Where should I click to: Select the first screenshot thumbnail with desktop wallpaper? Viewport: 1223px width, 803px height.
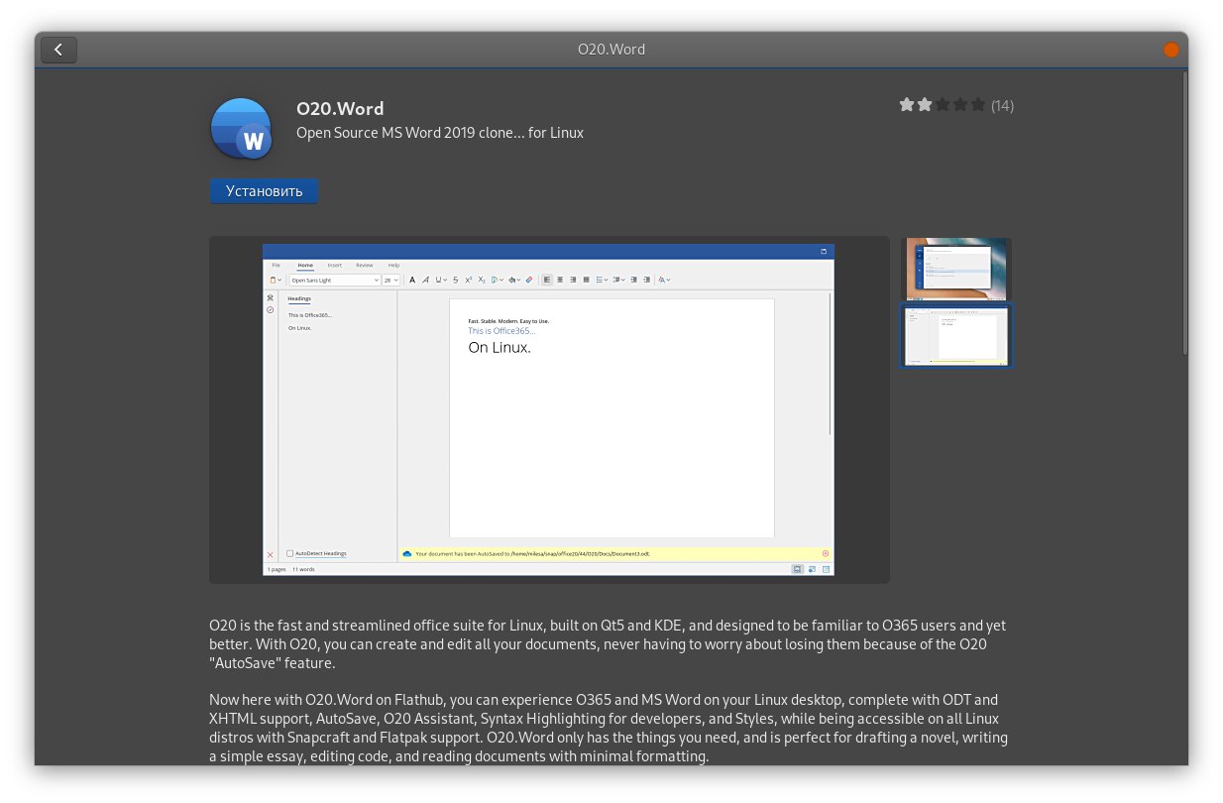click(956, 269)
